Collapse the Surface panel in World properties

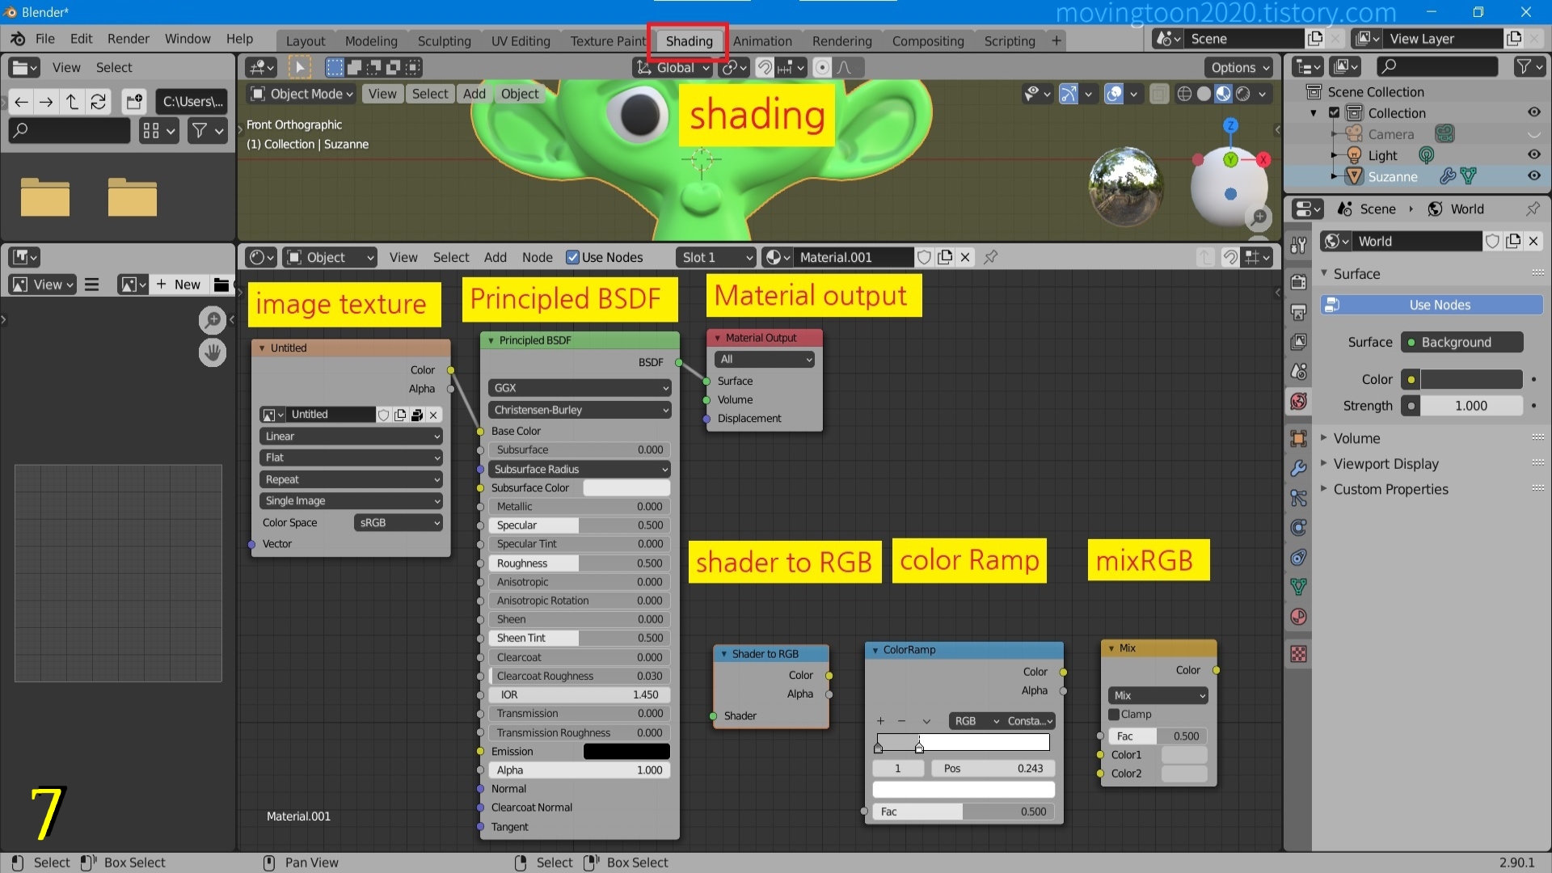1356,274
